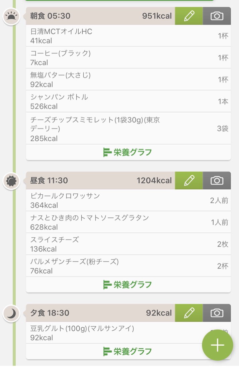
Task: Tap the green plus add button
Action: (x=218, y=345)
